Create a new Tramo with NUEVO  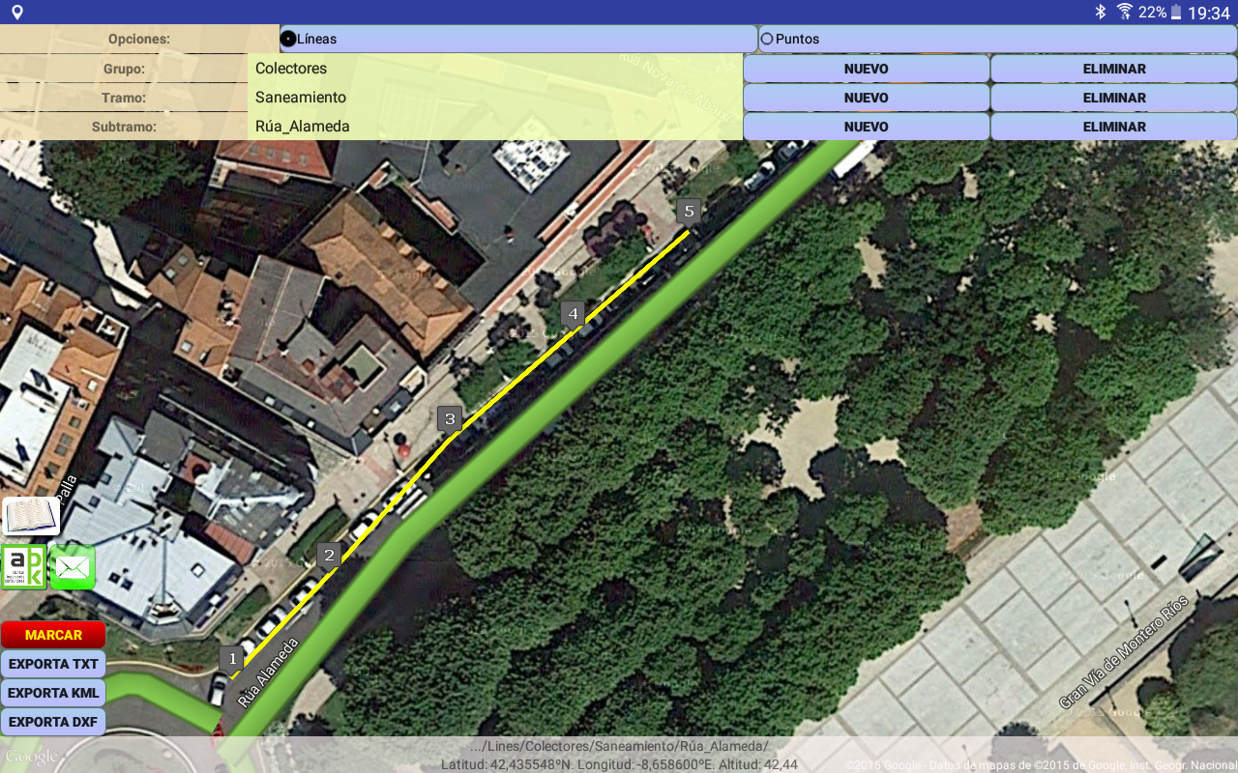point(866,98)
